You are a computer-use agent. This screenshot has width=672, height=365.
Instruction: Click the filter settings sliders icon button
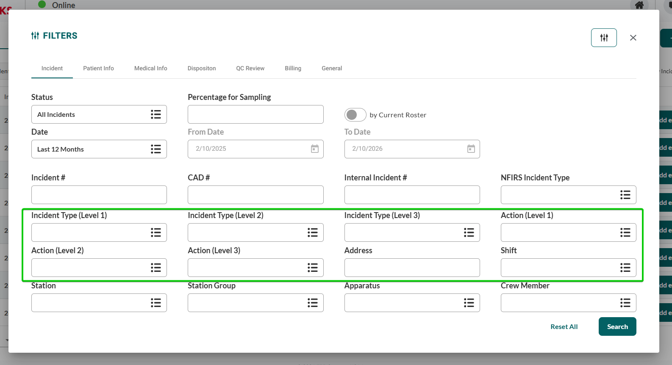tap(604, 38)
